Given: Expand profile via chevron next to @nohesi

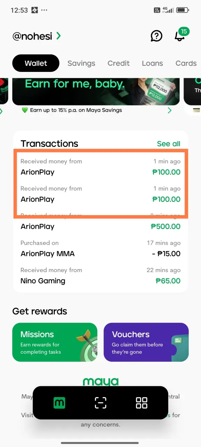Looking at the screenshot, I should tap(59, 35).
